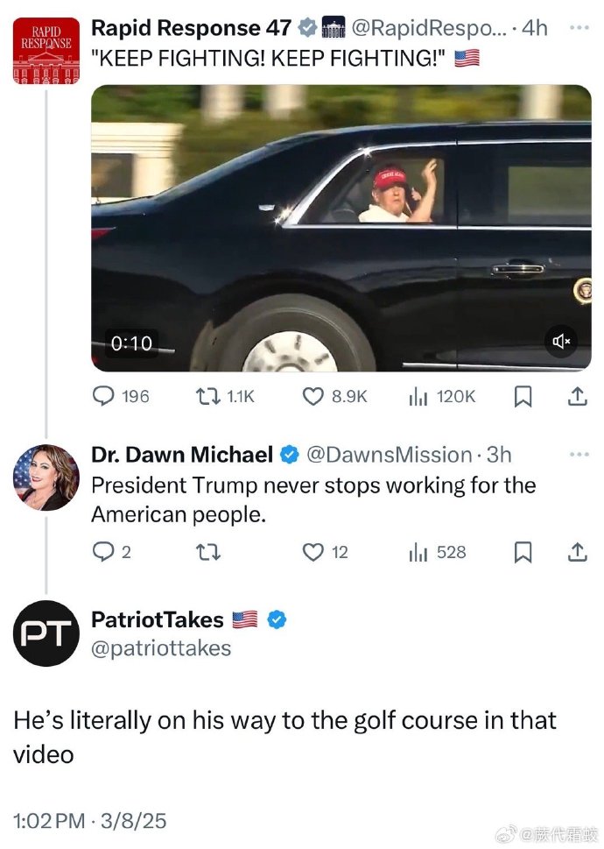
Task: Repost the Rapid Response 47 tweet
Action: [224, 396]
